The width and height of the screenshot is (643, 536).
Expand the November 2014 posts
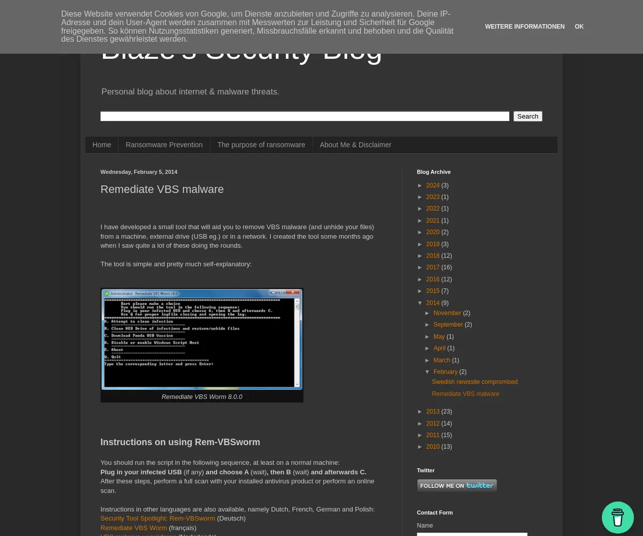[x=428, y=313]
